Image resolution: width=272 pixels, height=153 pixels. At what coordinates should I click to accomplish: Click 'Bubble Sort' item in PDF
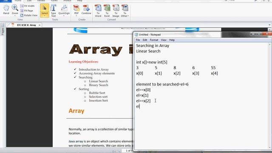tap(97, 93)
